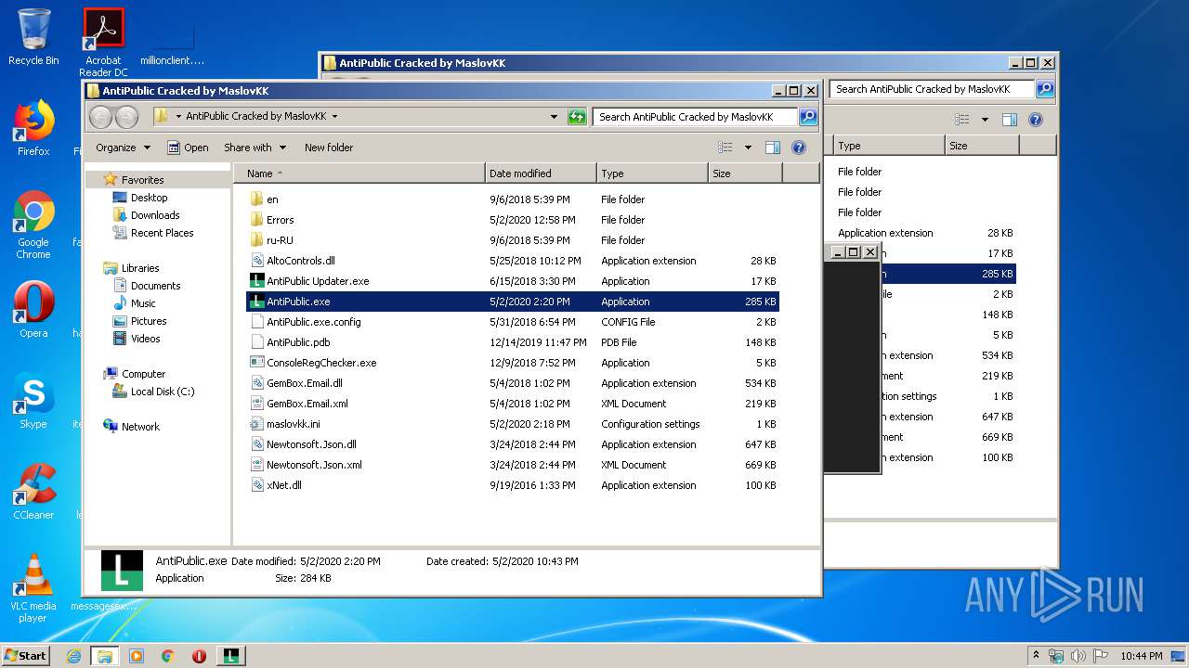Toggle the preview pane in the front window

772,148
